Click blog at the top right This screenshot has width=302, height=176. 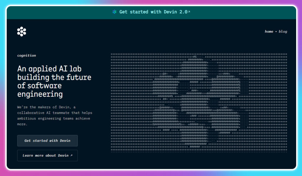[x=283, y=31]
